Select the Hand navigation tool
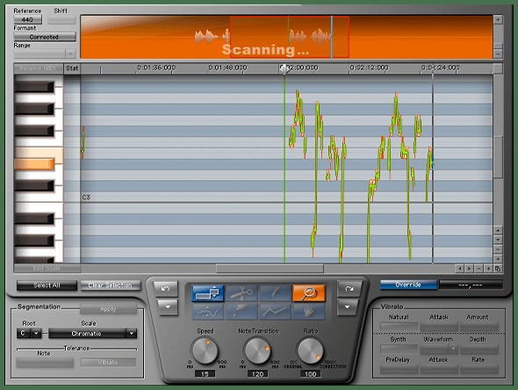The height and width of the screenshot is (390, 518). (309, 312)
